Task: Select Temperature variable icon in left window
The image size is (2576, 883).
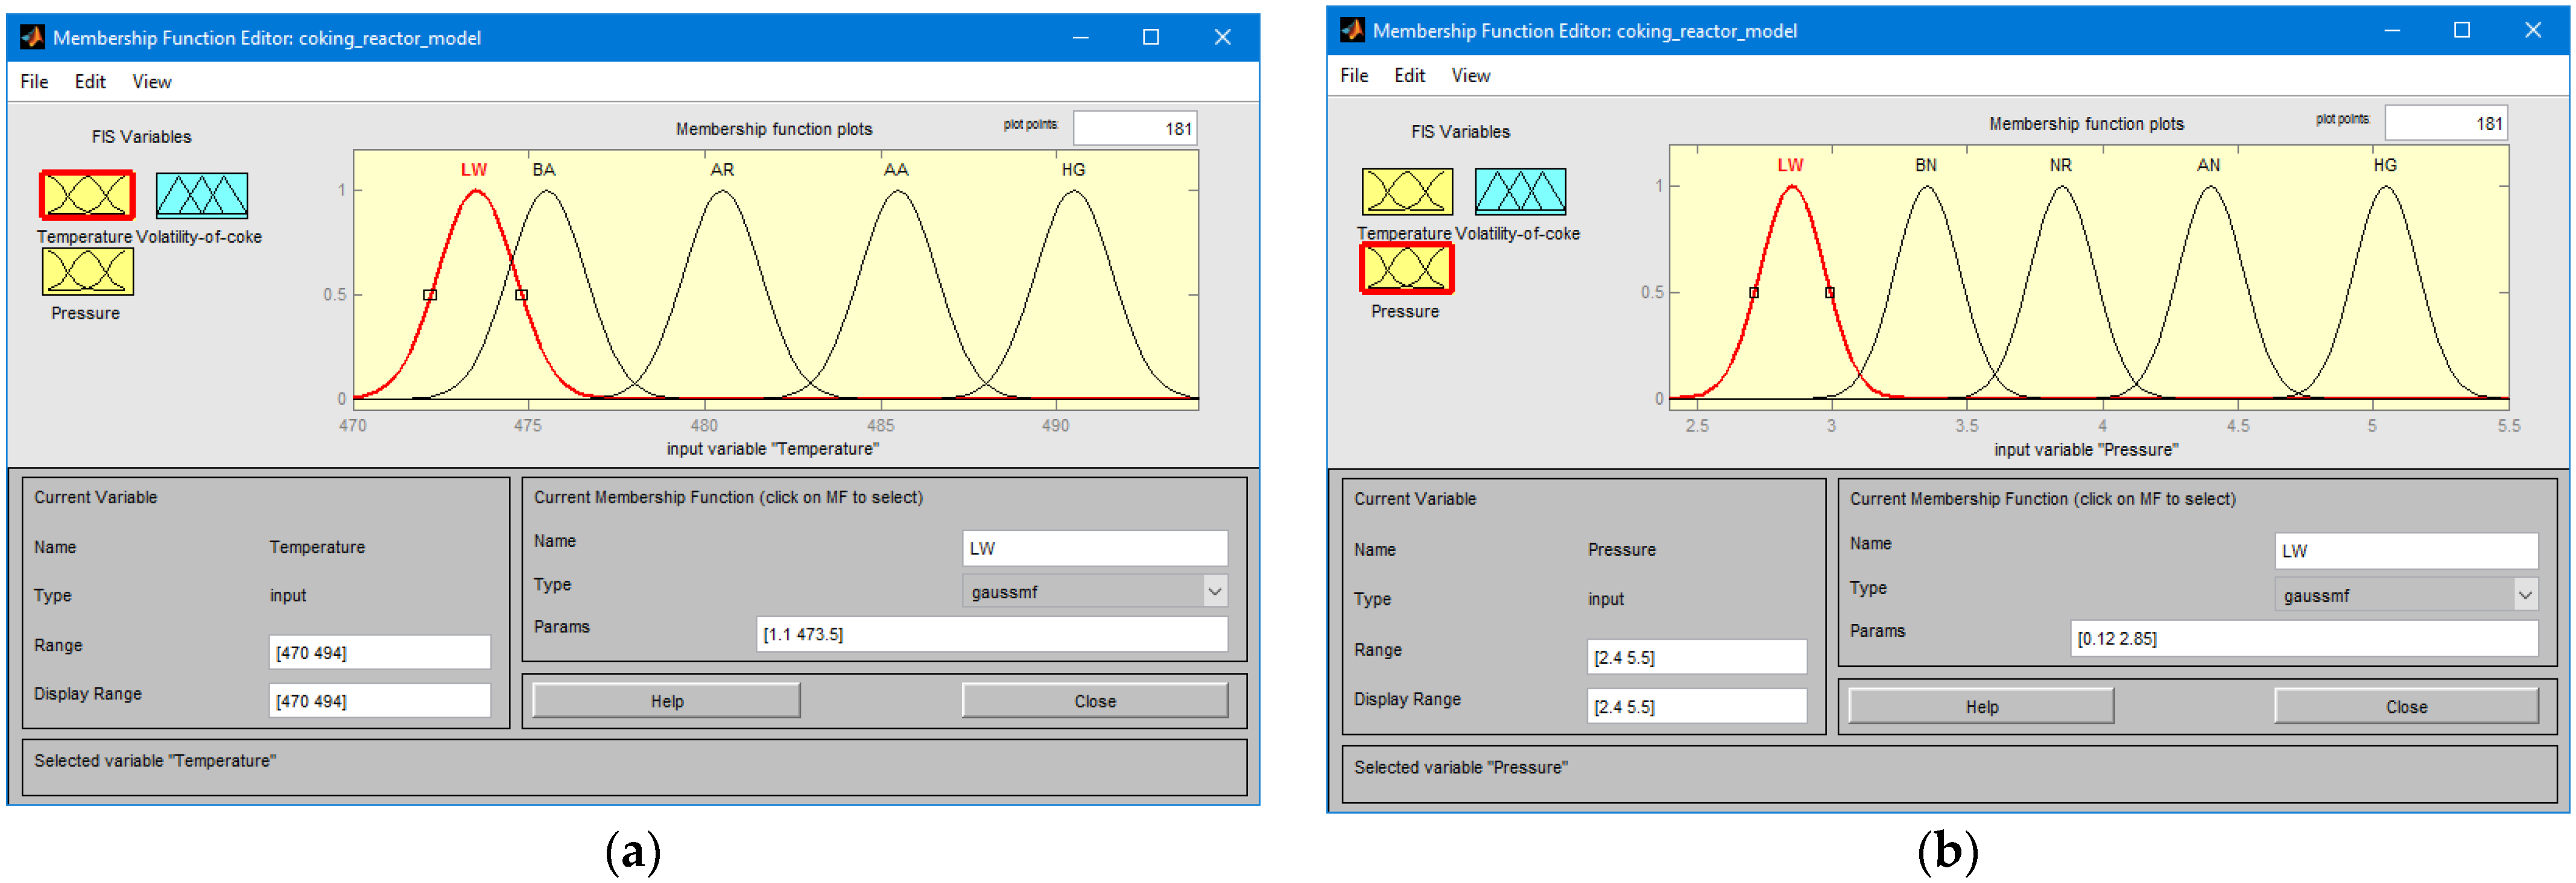Action: (87, 195)
